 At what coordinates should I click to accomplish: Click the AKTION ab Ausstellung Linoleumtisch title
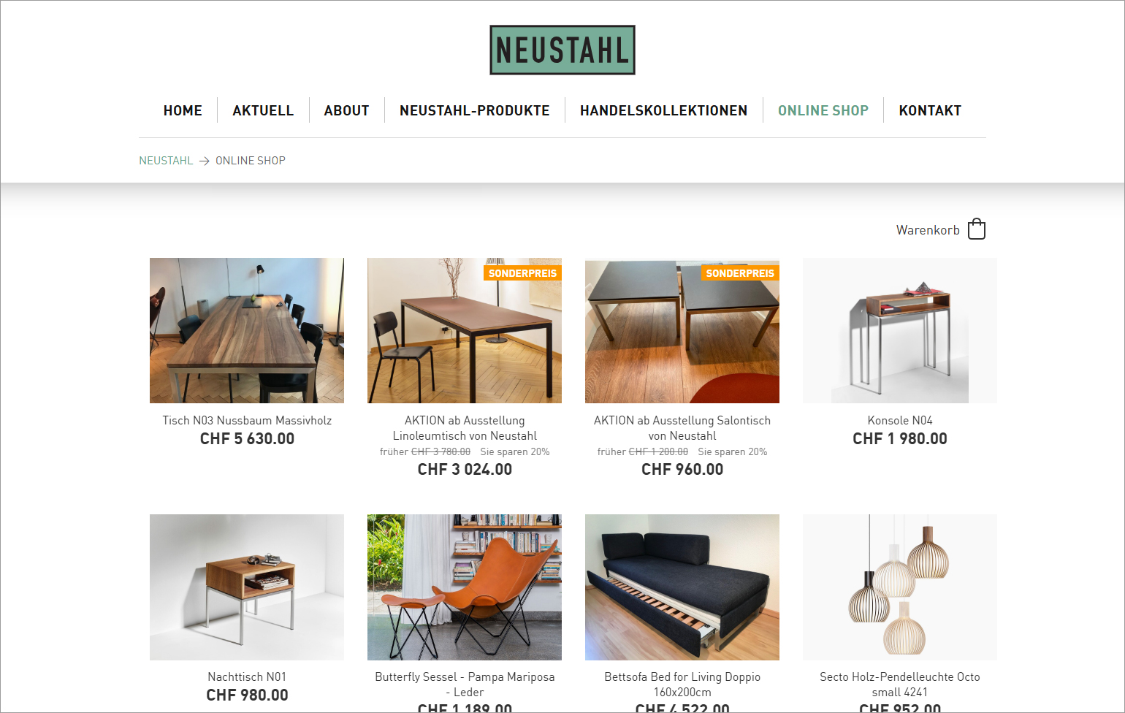click(465, 428)
